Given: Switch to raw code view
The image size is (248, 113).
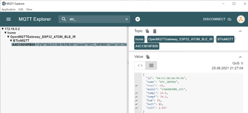Looking at the screenshot, I should (x=140, y=66).
